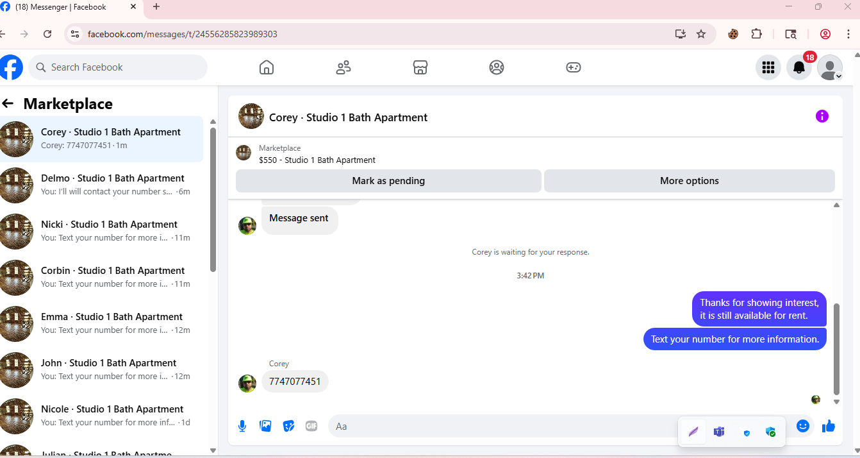Screen dimensions: 860x458
Task: Click the voice clip microphone icon
Action: (242, 426)
